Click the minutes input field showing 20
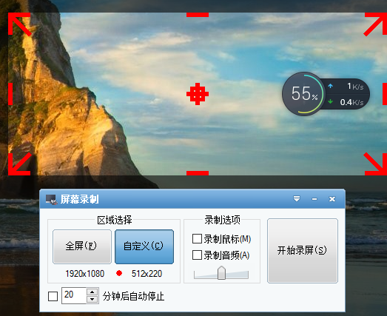The width and height of the screenshot is (387, 316). (74, 295)
